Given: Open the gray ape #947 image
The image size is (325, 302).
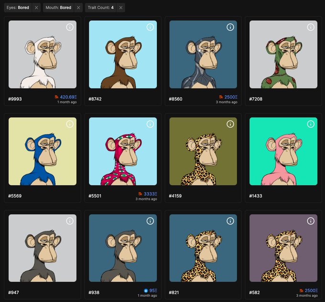Looking at the screenshot, I should click(43, 248).
